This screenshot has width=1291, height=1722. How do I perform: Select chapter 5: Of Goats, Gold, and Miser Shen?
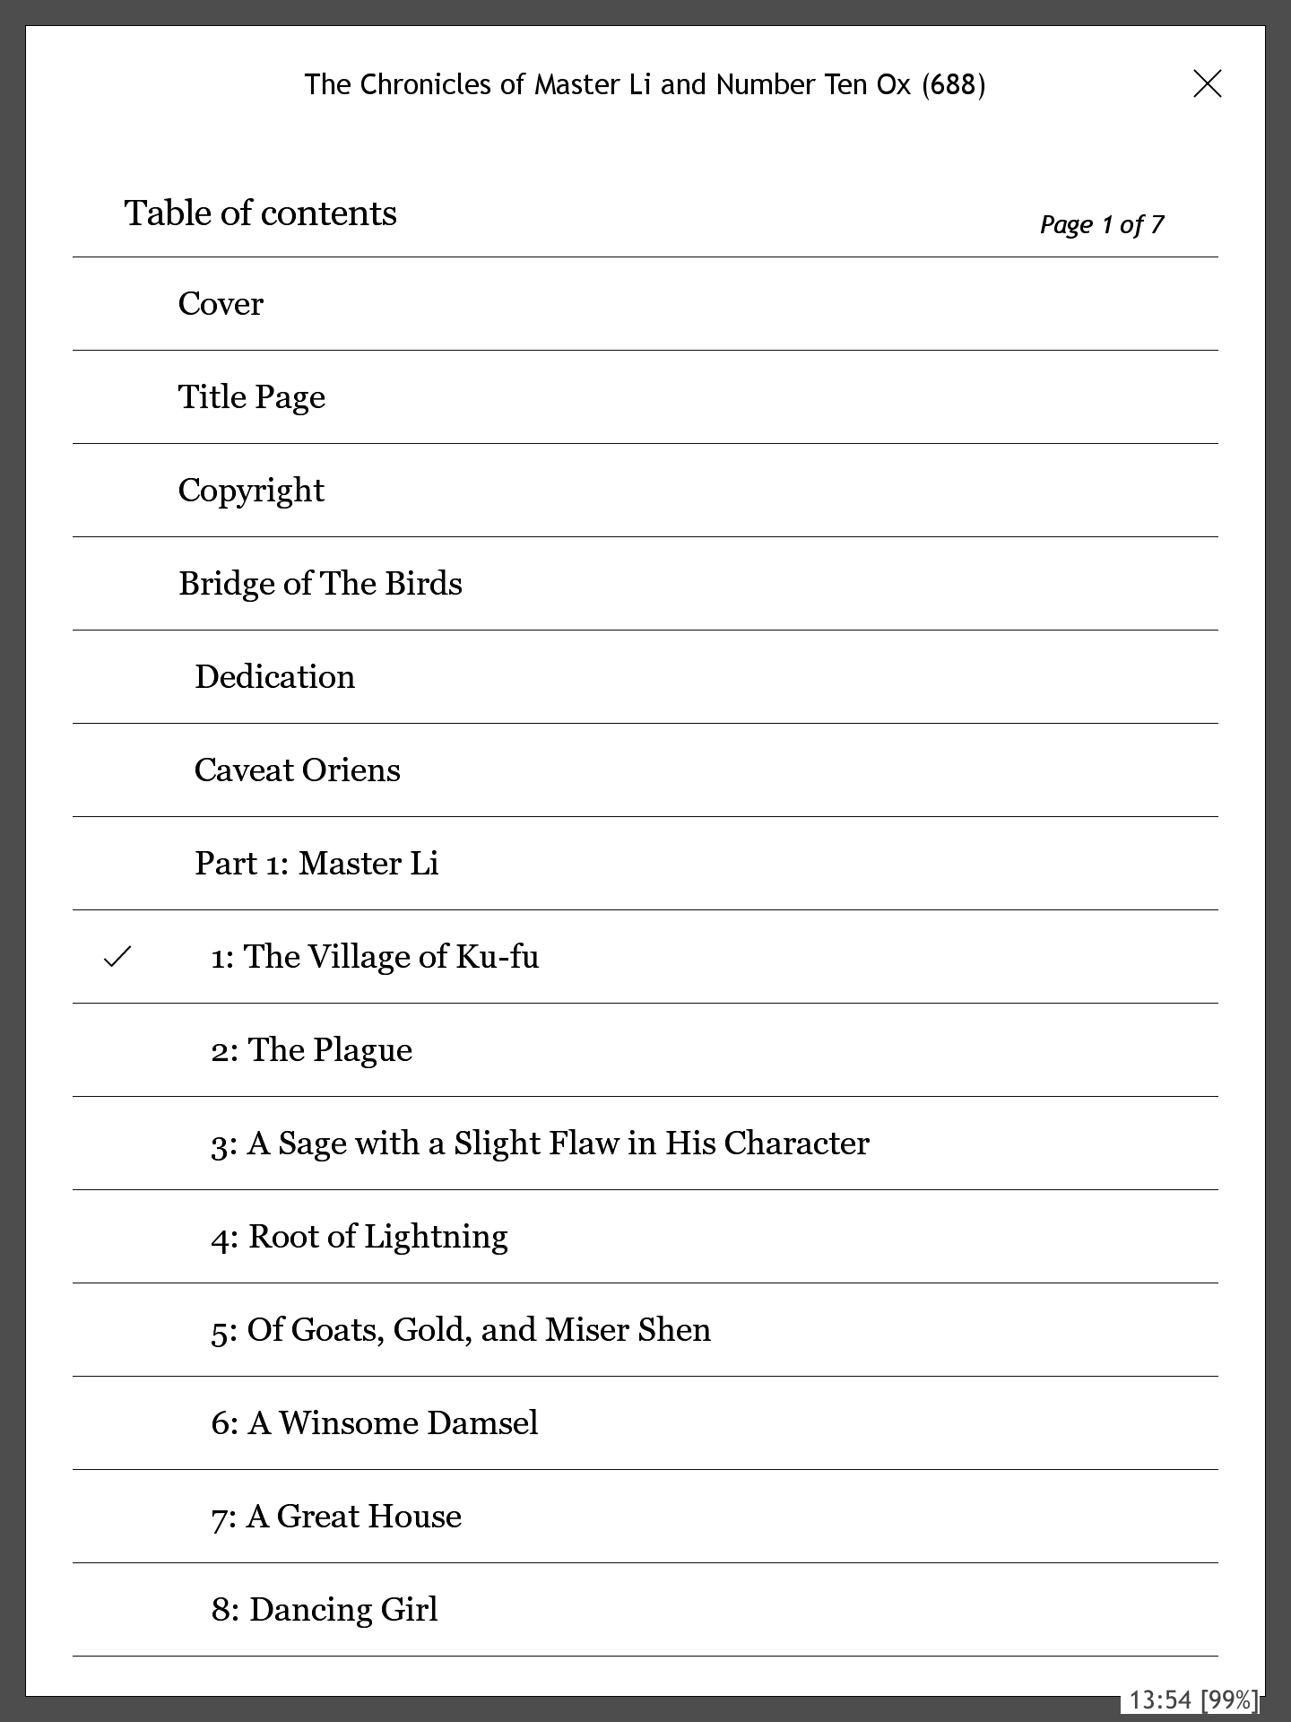click(x=461, y=1330)
